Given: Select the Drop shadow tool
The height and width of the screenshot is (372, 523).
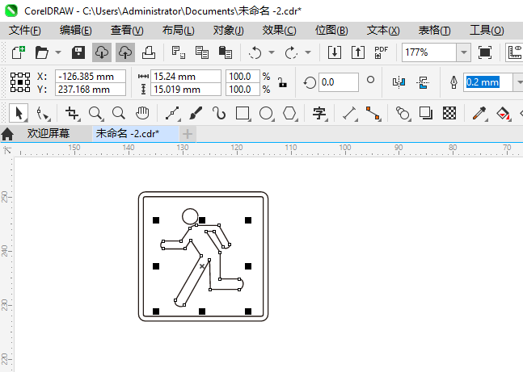Looking at the screenshot, I should click(x=426, y=113).
